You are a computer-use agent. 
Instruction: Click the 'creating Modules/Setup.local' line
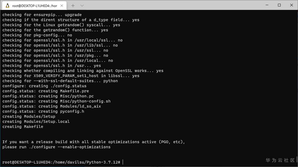tap(36, 122)
